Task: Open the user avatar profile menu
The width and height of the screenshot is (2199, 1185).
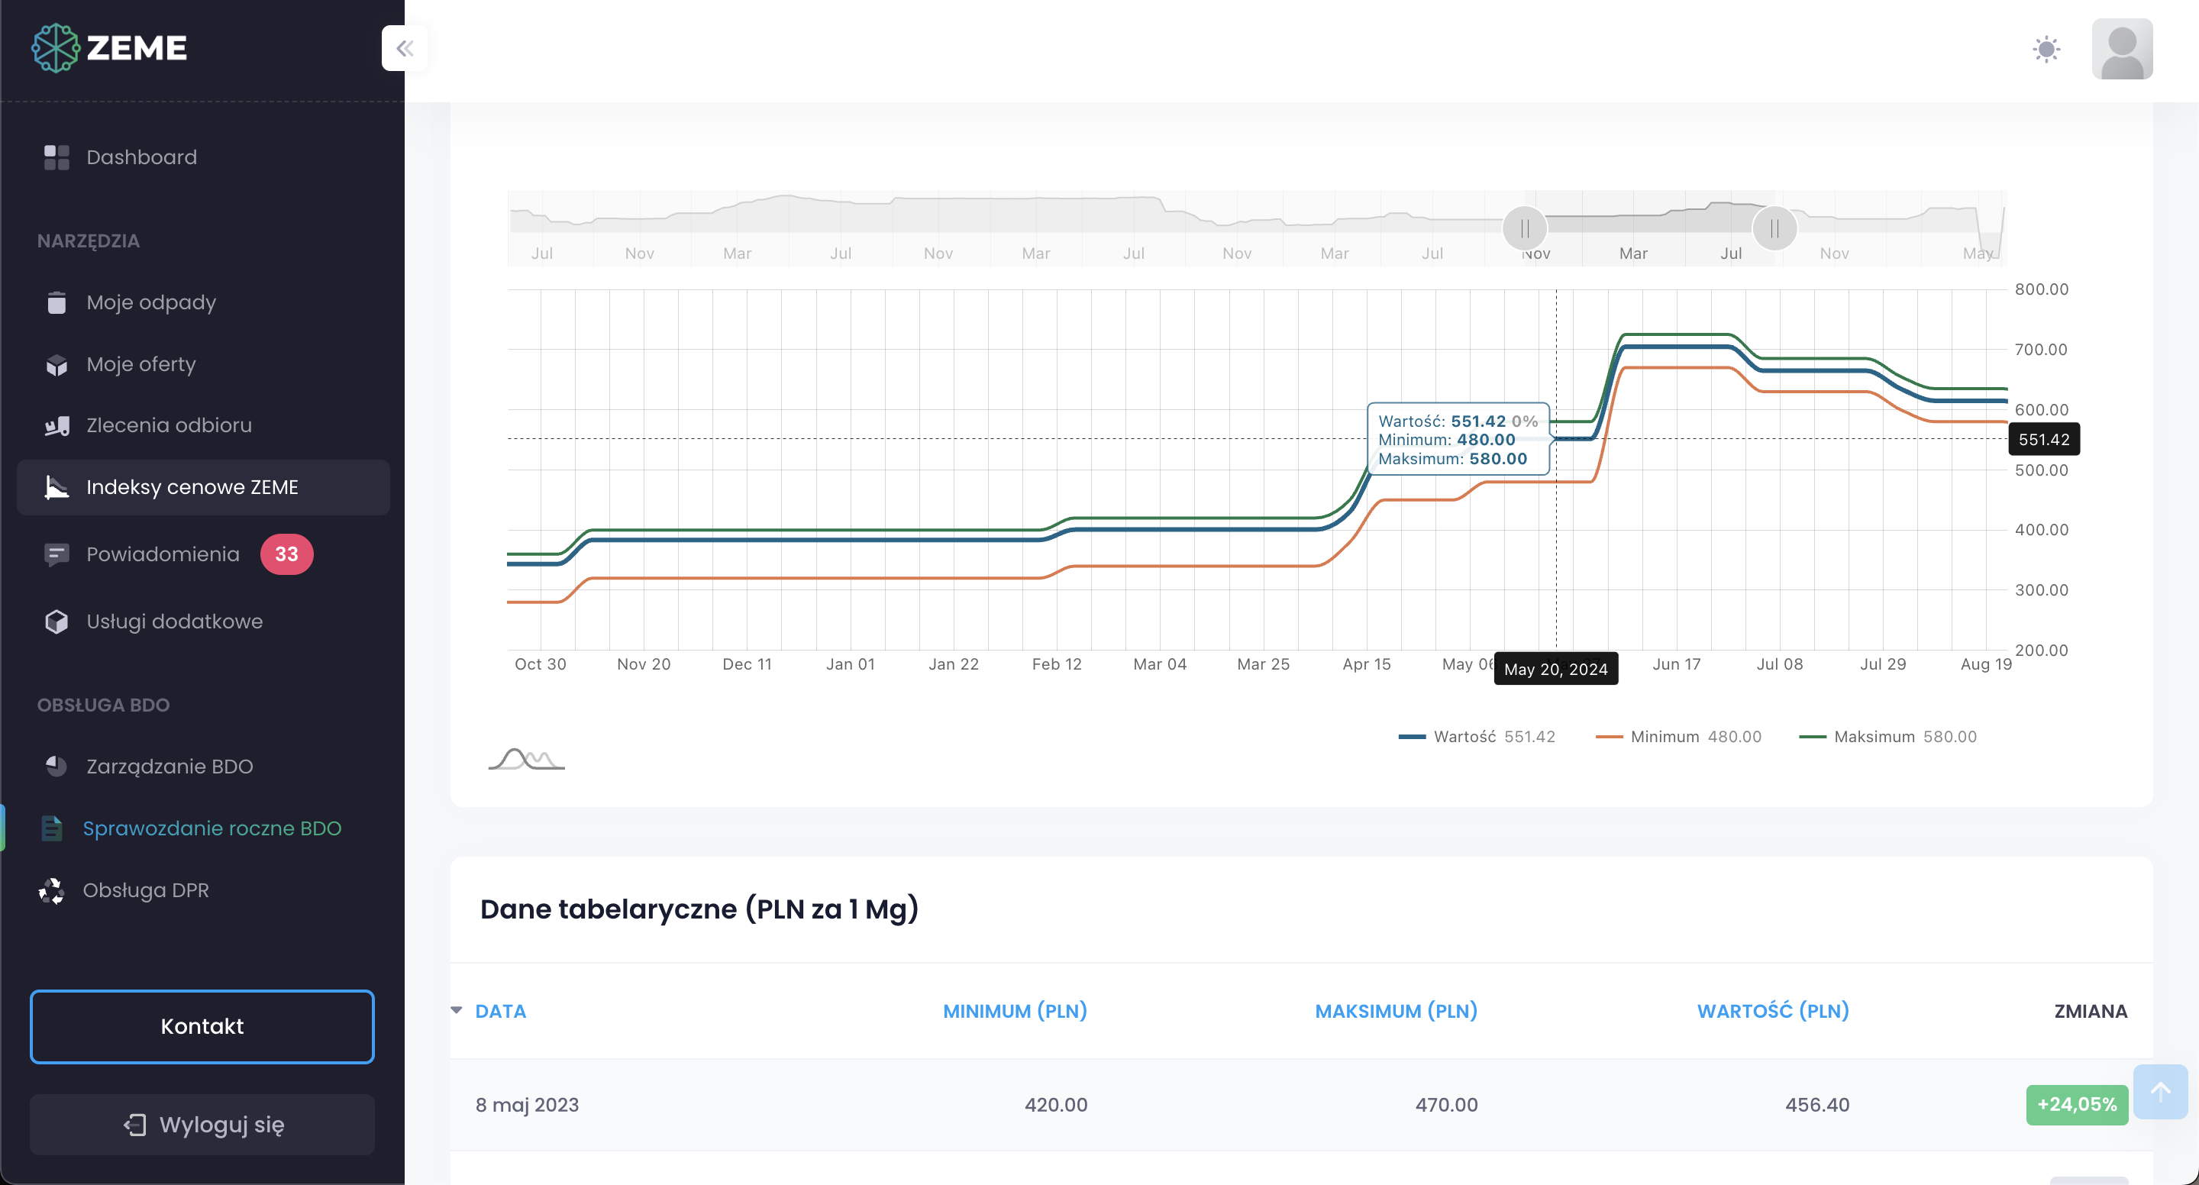Action: point(2121,49)
